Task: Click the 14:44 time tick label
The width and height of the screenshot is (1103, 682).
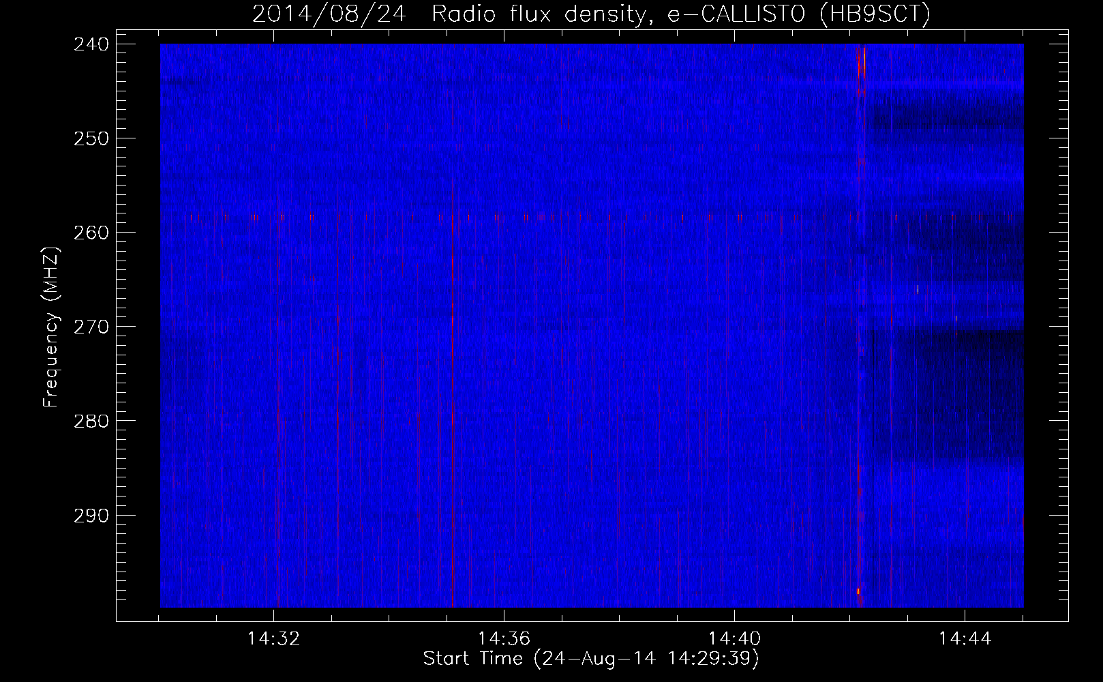Action: coord(965,639)
